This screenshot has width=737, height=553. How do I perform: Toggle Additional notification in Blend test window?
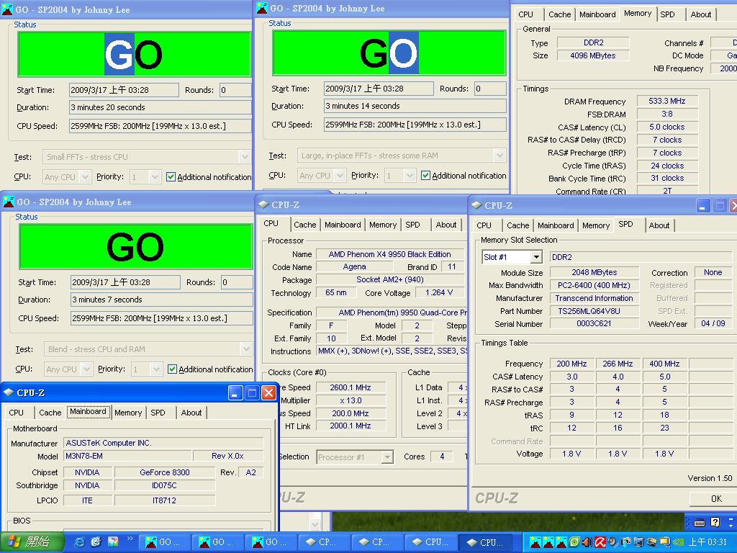tap(173, 369)
